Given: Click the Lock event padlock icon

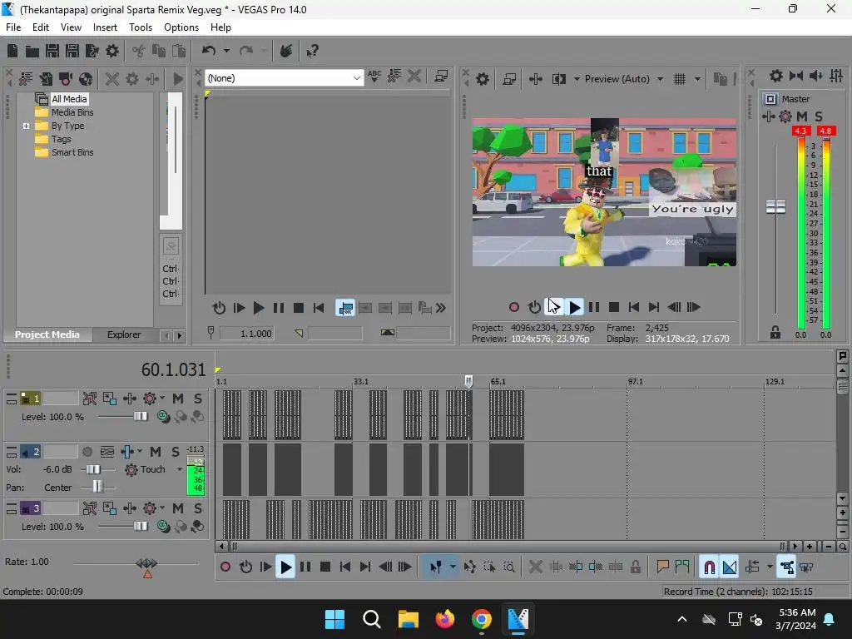Looking at the screenshot, I should 635,567.
